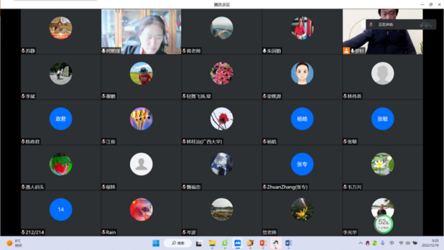Click the green 52% floating speed widget

point(383,224)
